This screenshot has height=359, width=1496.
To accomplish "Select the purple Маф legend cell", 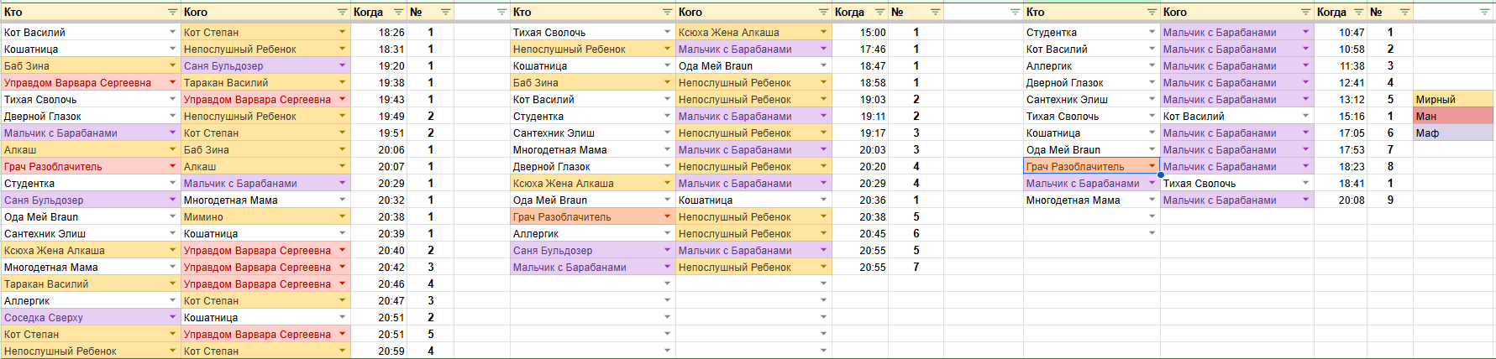I will pyautogui.click(x=1453, y=133).
